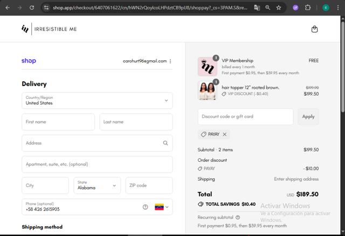Click the browser forward arrow
Image resolution: width=345 pixels, height=236 pixels.
19,8
